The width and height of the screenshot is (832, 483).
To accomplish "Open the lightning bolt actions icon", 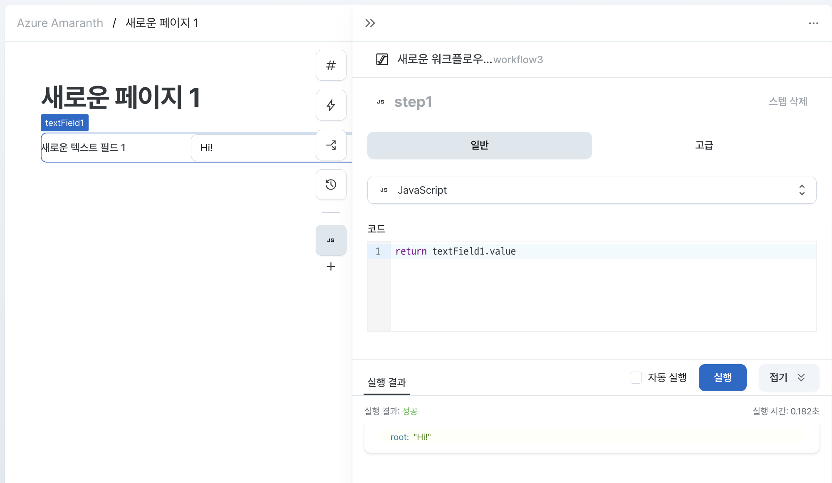I will tap(331, 105).
